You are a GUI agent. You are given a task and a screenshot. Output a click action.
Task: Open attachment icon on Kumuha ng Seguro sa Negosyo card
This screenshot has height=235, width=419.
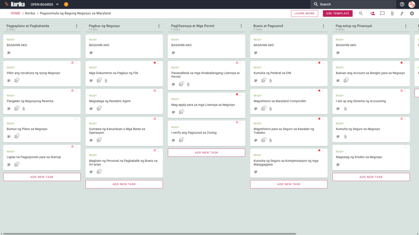[x=345, y=137]
